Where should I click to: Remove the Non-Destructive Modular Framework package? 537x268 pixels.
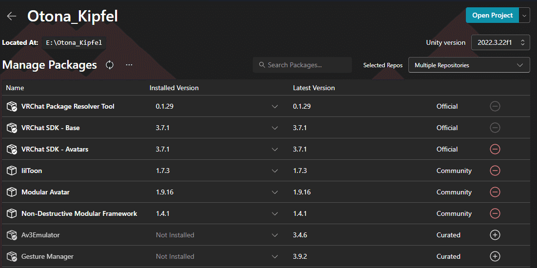[495, 213]
